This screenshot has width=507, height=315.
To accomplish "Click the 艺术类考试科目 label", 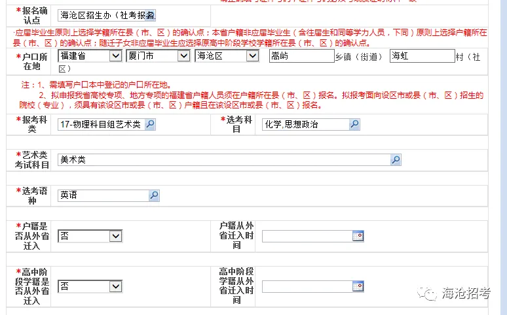I will (31, 159).
